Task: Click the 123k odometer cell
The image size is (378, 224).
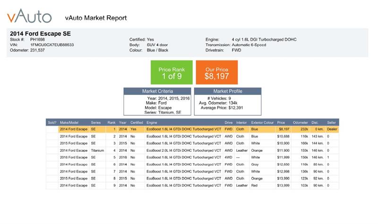Action: coord(304,179)
